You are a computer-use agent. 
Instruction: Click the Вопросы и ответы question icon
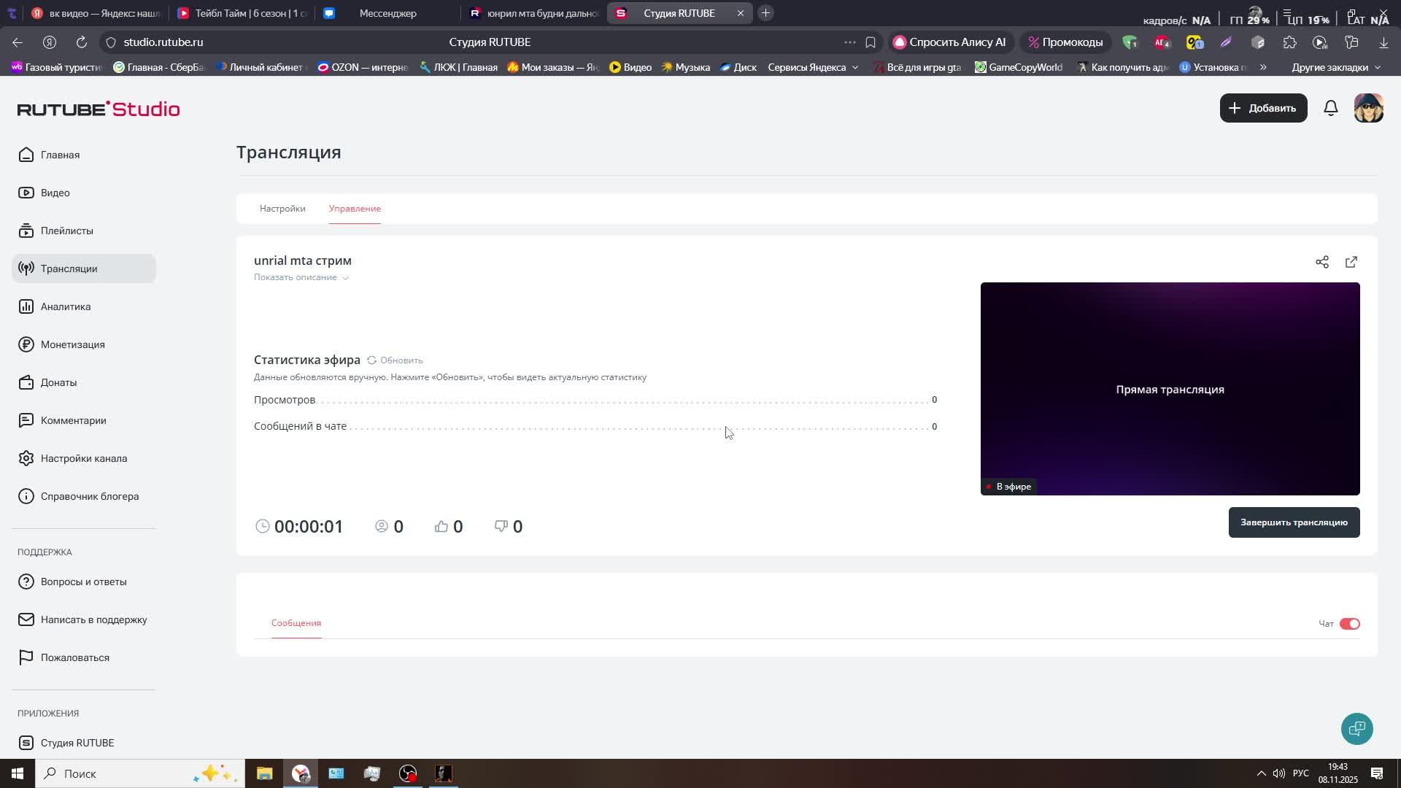click(26, 582)
